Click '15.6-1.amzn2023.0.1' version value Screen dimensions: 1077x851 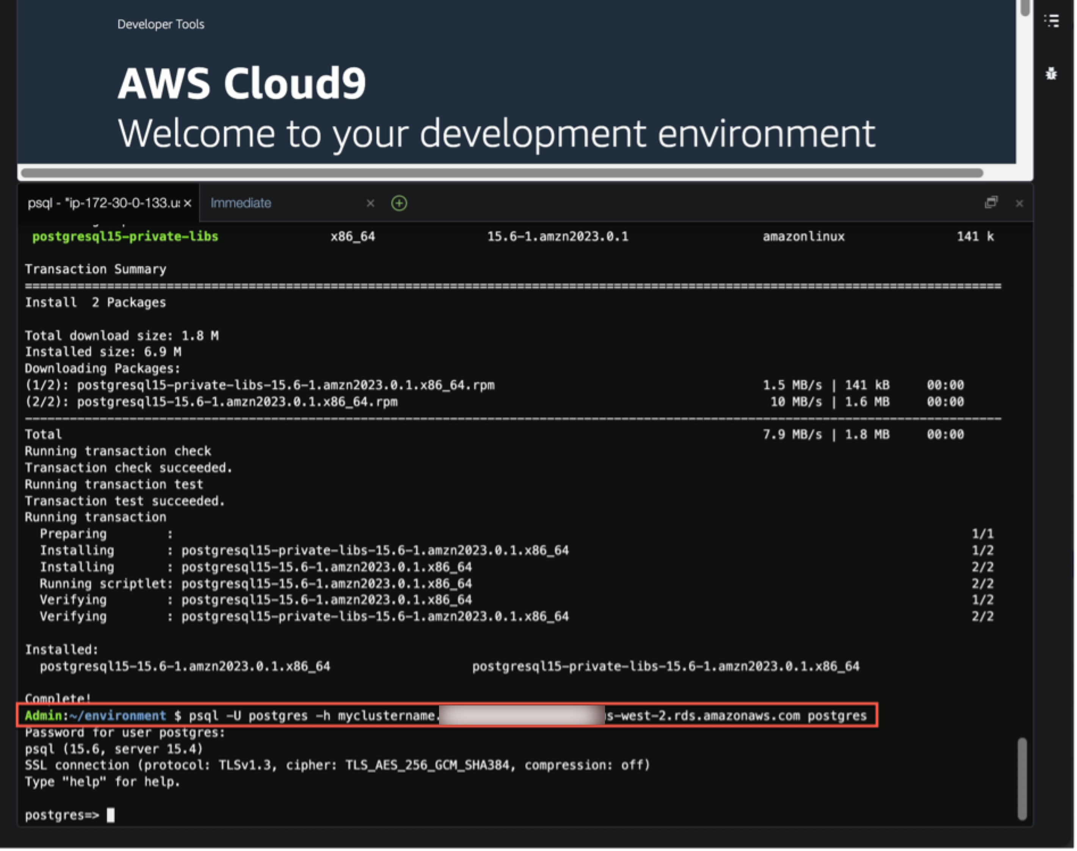[558, 236]
